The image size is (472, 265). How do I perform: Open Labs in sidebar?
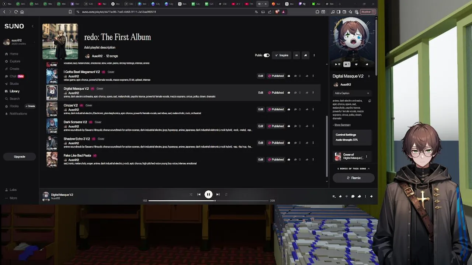click(x=11, y=190)
